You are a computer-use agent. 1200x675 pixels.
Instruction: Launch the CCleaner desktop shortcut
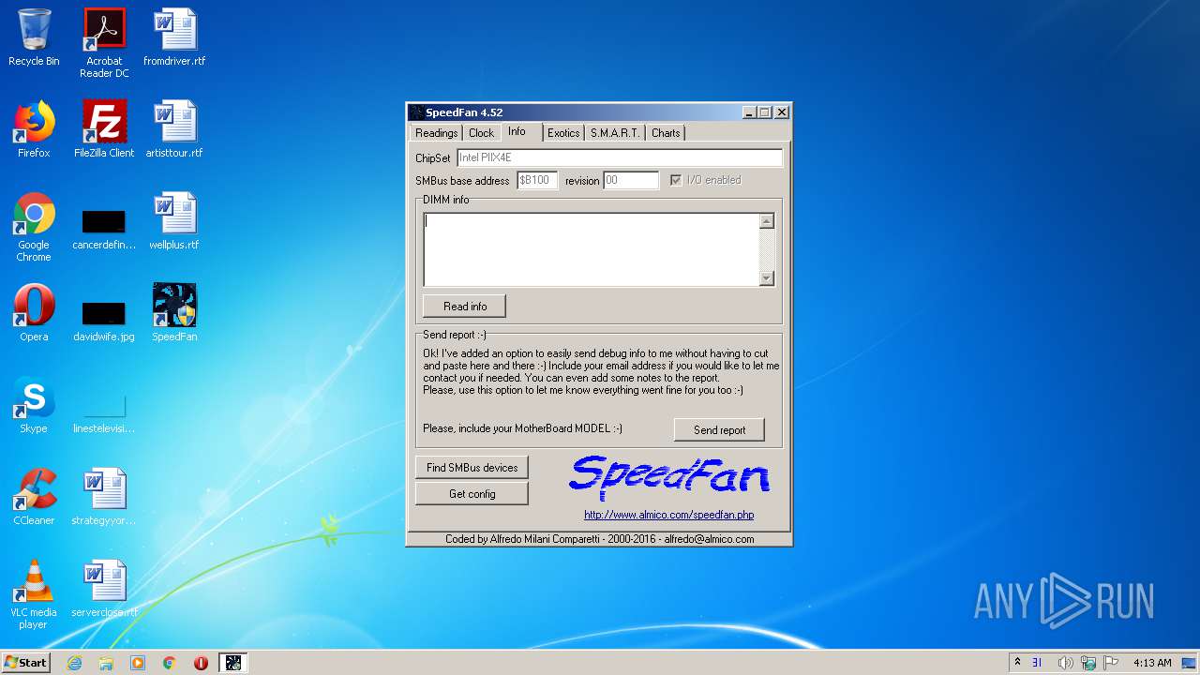(34, 497)
